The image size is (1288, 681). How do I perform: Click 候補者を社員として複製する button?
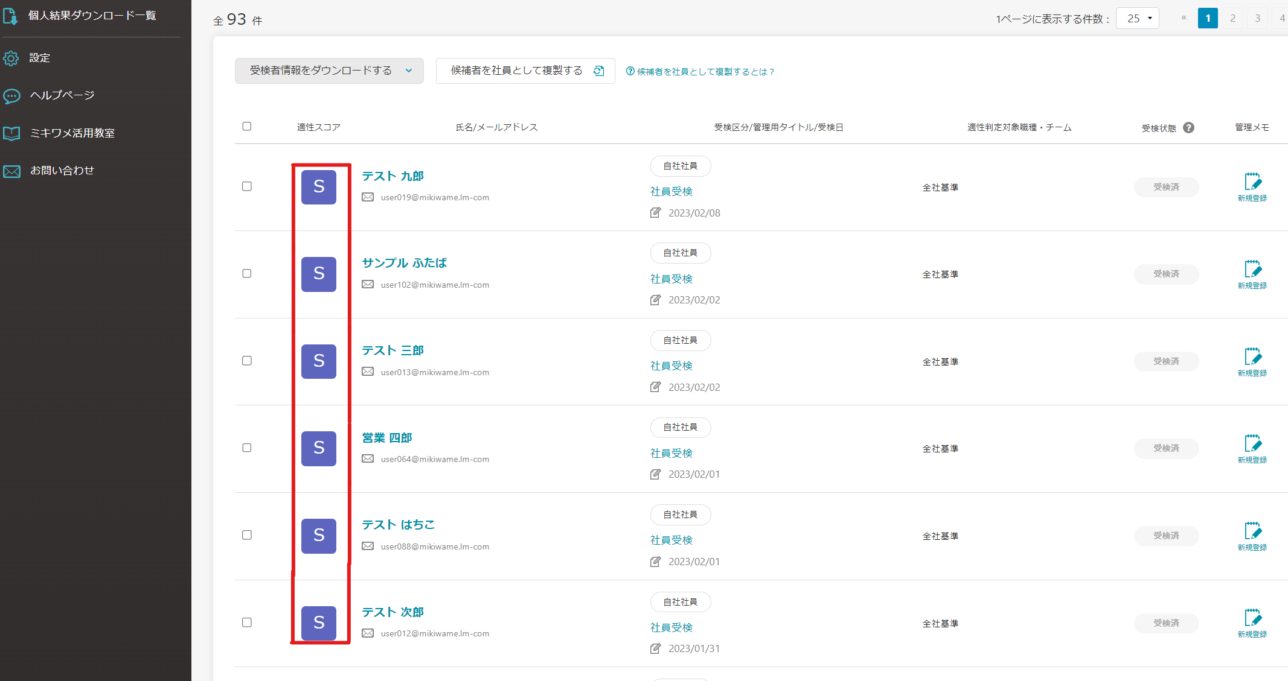tap(525, 71)
